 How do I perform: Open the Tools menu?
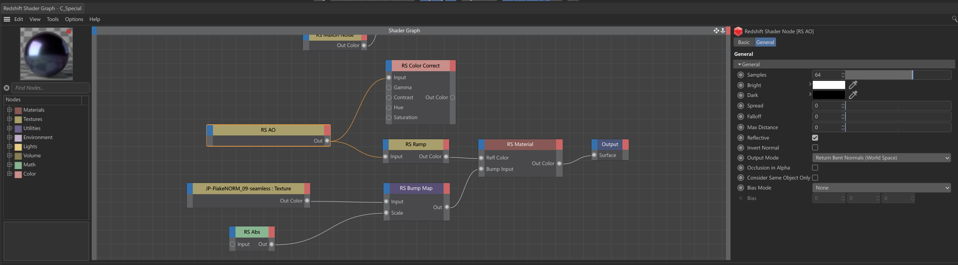coord(52,19)
